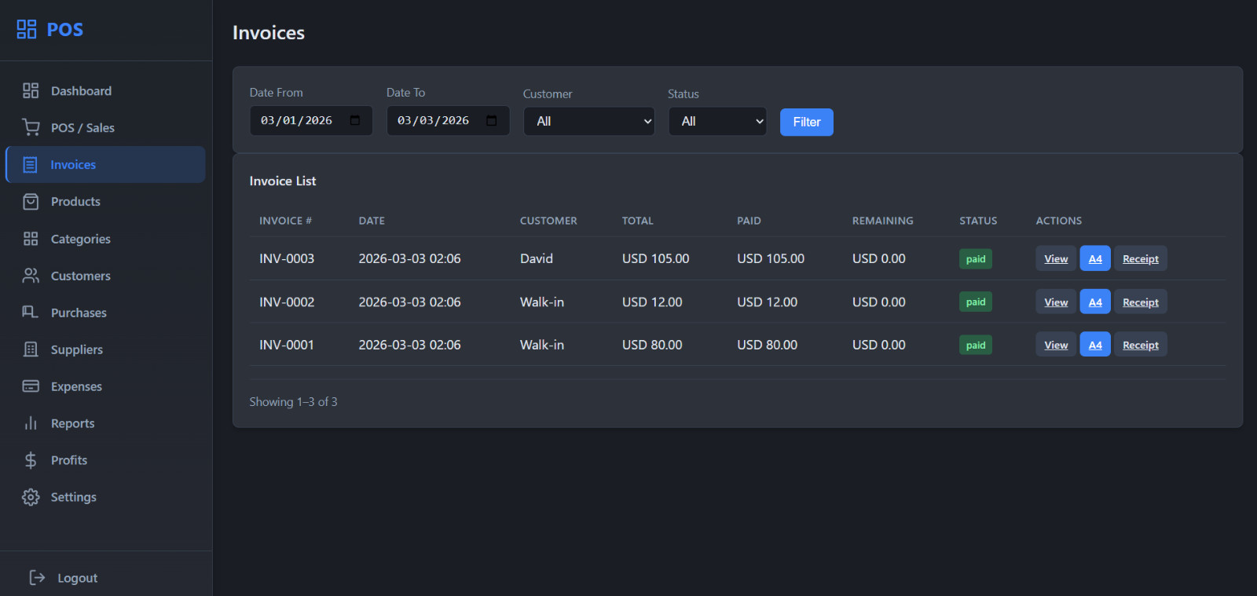Click the Logout arrow icon
Screen dimensions: 1257x596
pos(37,578)
